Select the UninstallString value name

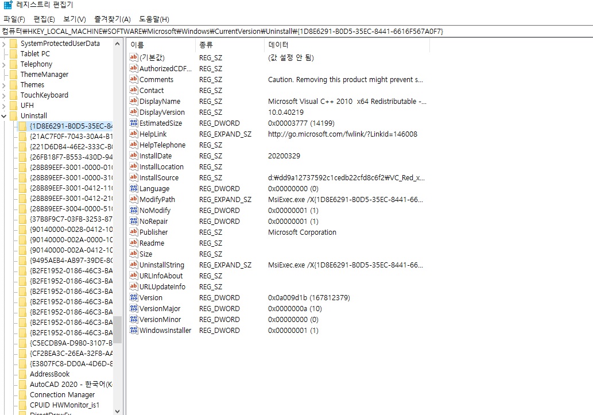click(162, 265)
